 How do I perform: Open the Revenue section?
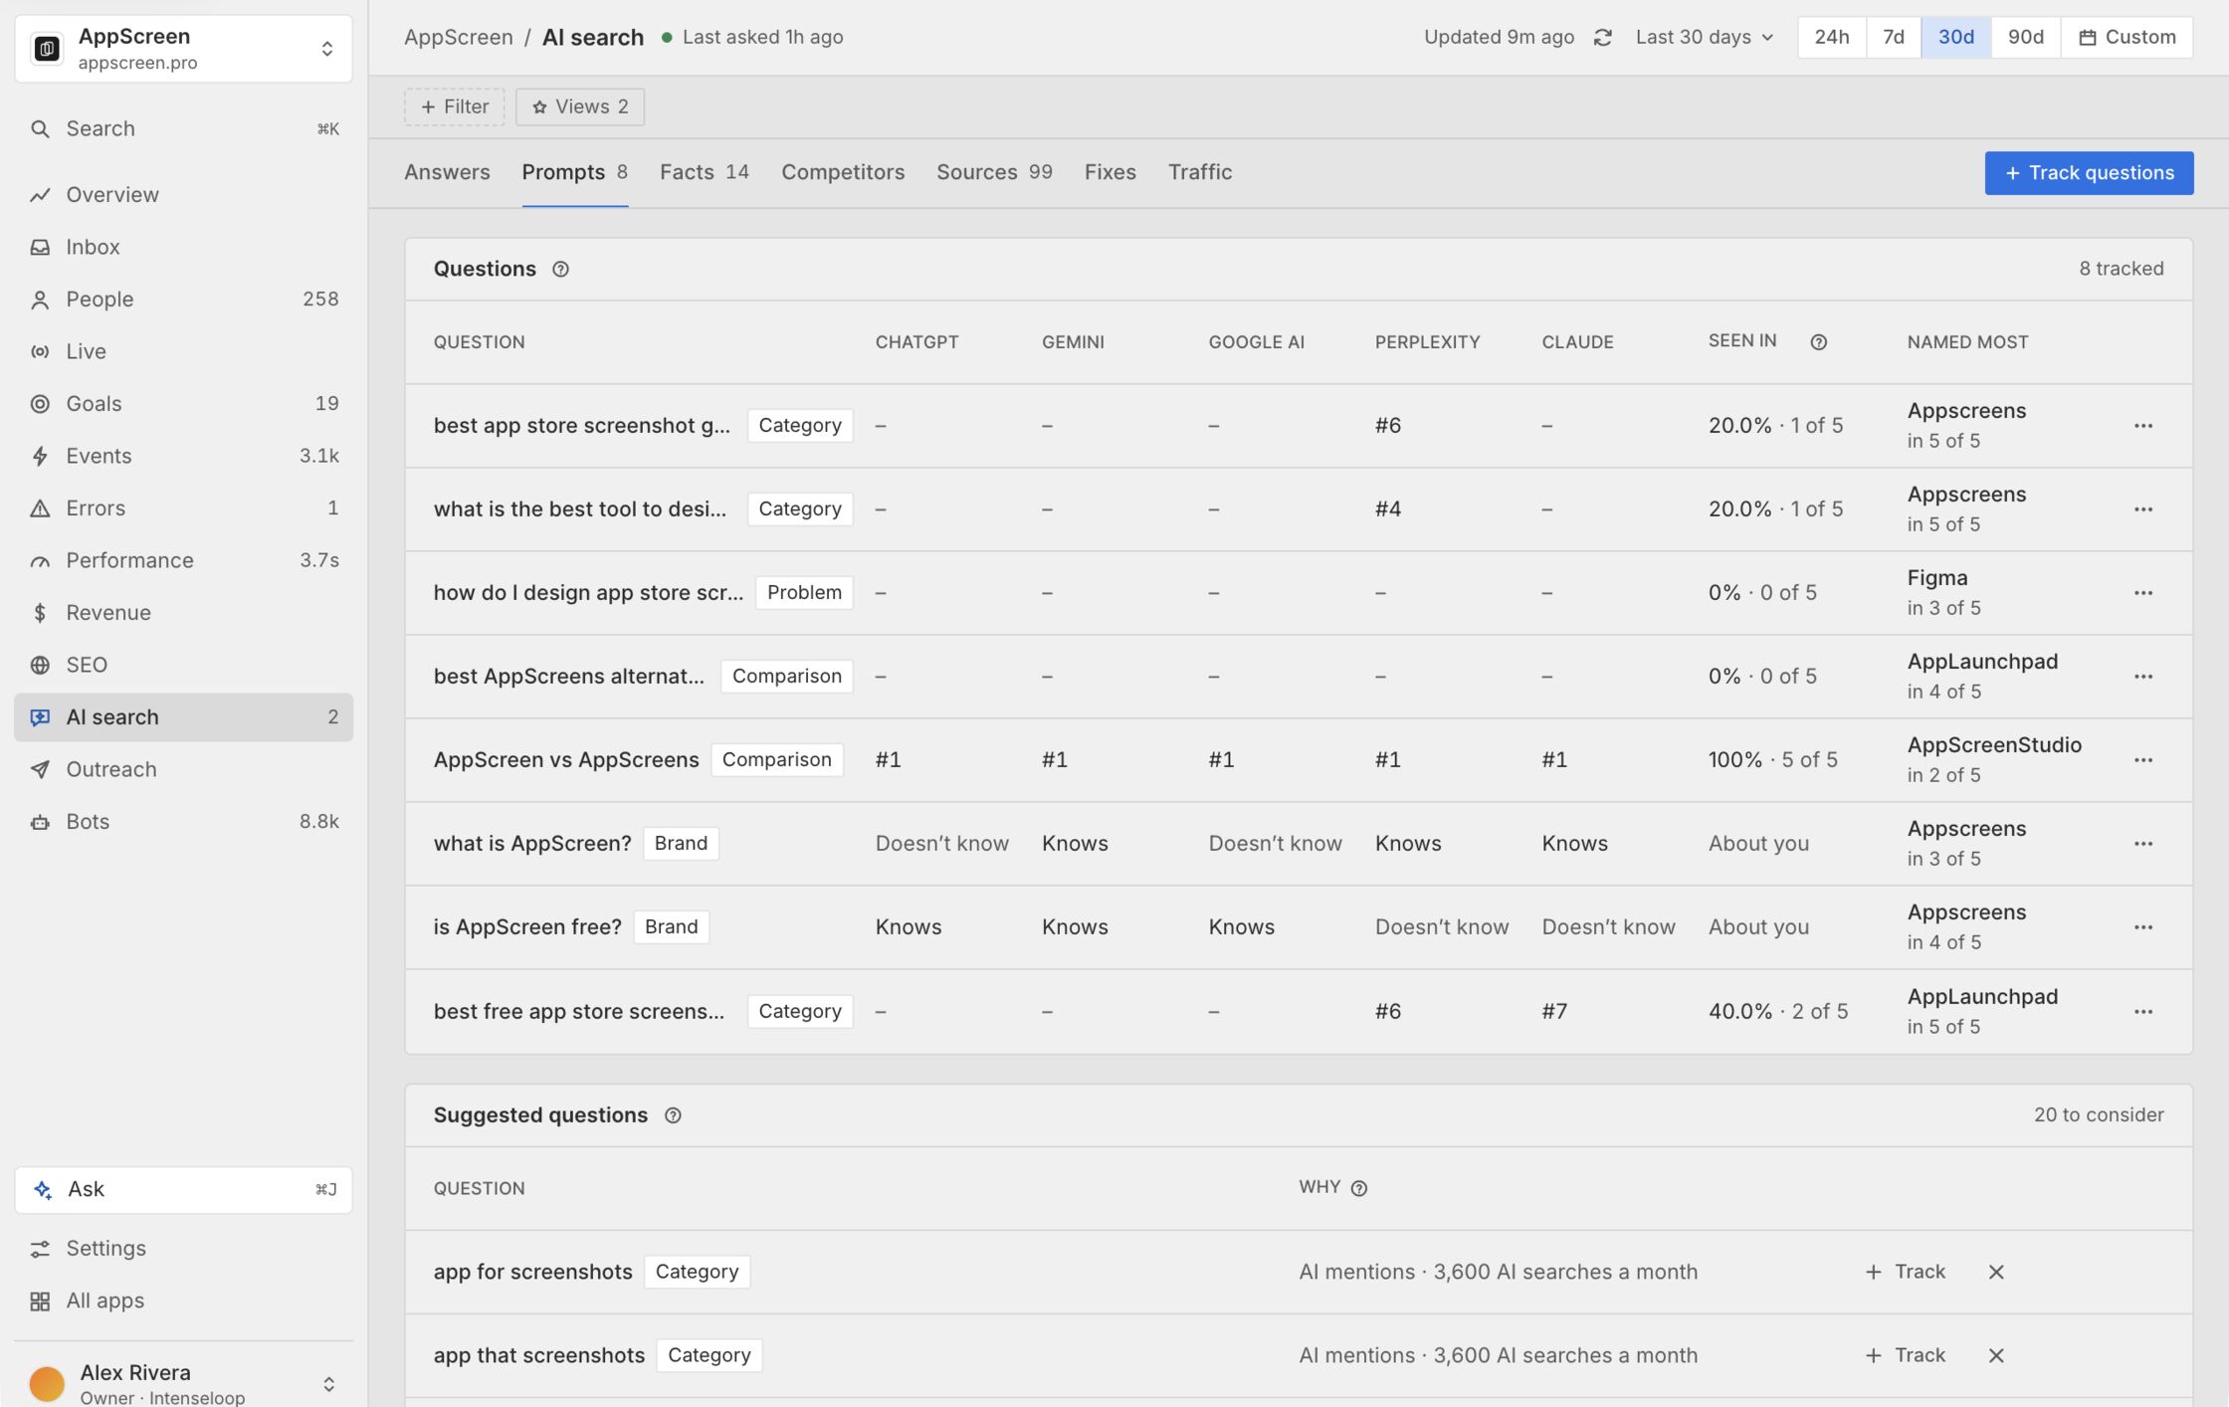[184, 613]
